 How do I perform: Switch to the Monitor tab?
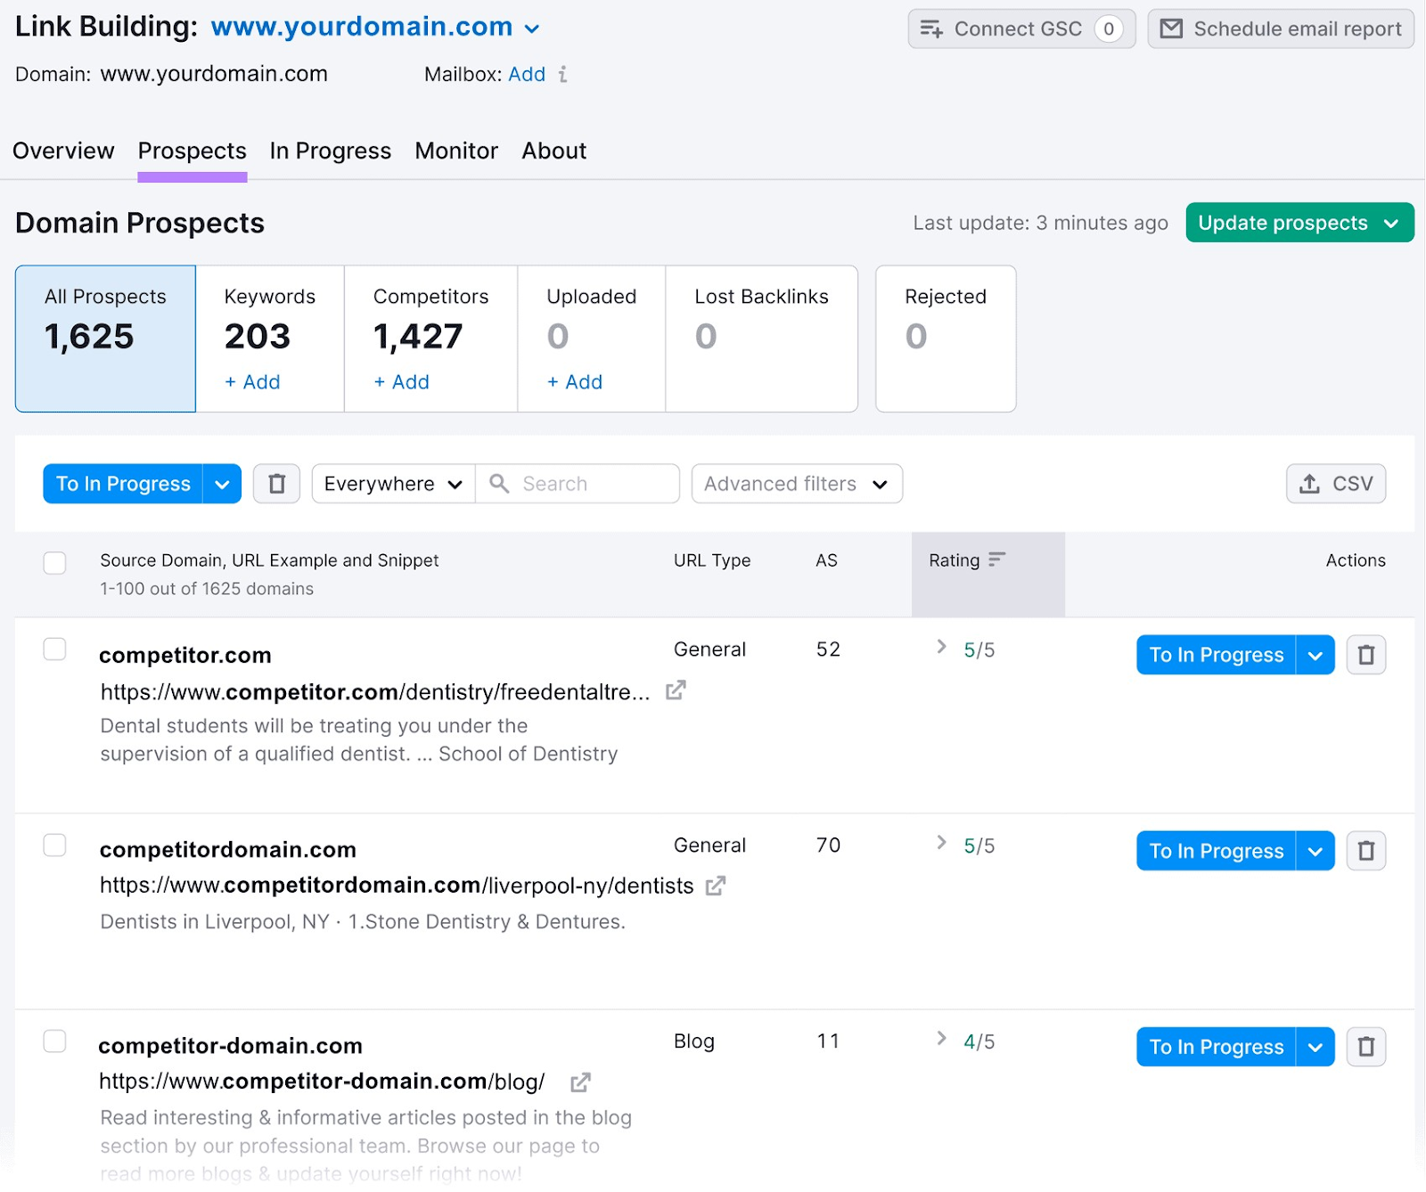455,151
